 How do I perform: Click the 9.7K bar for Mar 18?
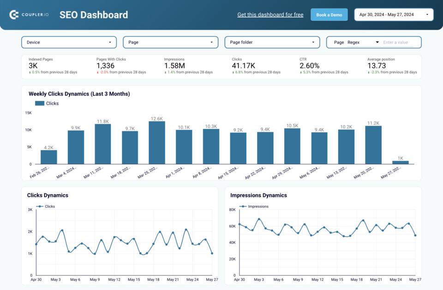click(x=130, y=148)
